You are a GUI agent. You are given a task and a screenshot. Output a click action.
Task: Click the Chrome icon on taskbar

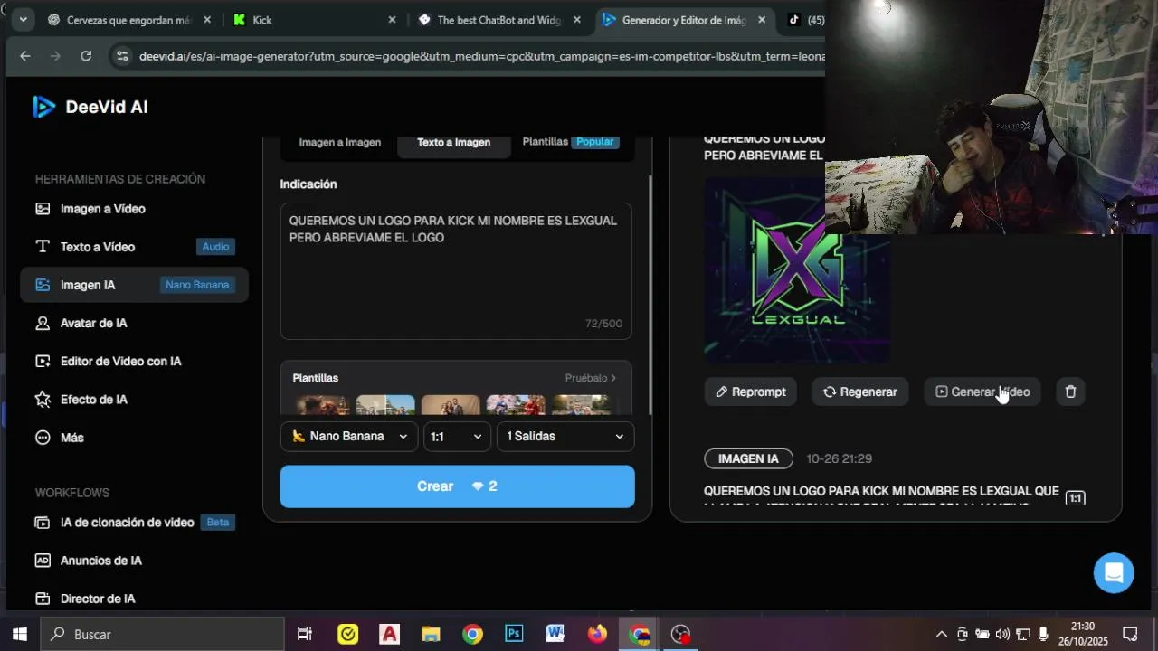click(x=472, y=634)
